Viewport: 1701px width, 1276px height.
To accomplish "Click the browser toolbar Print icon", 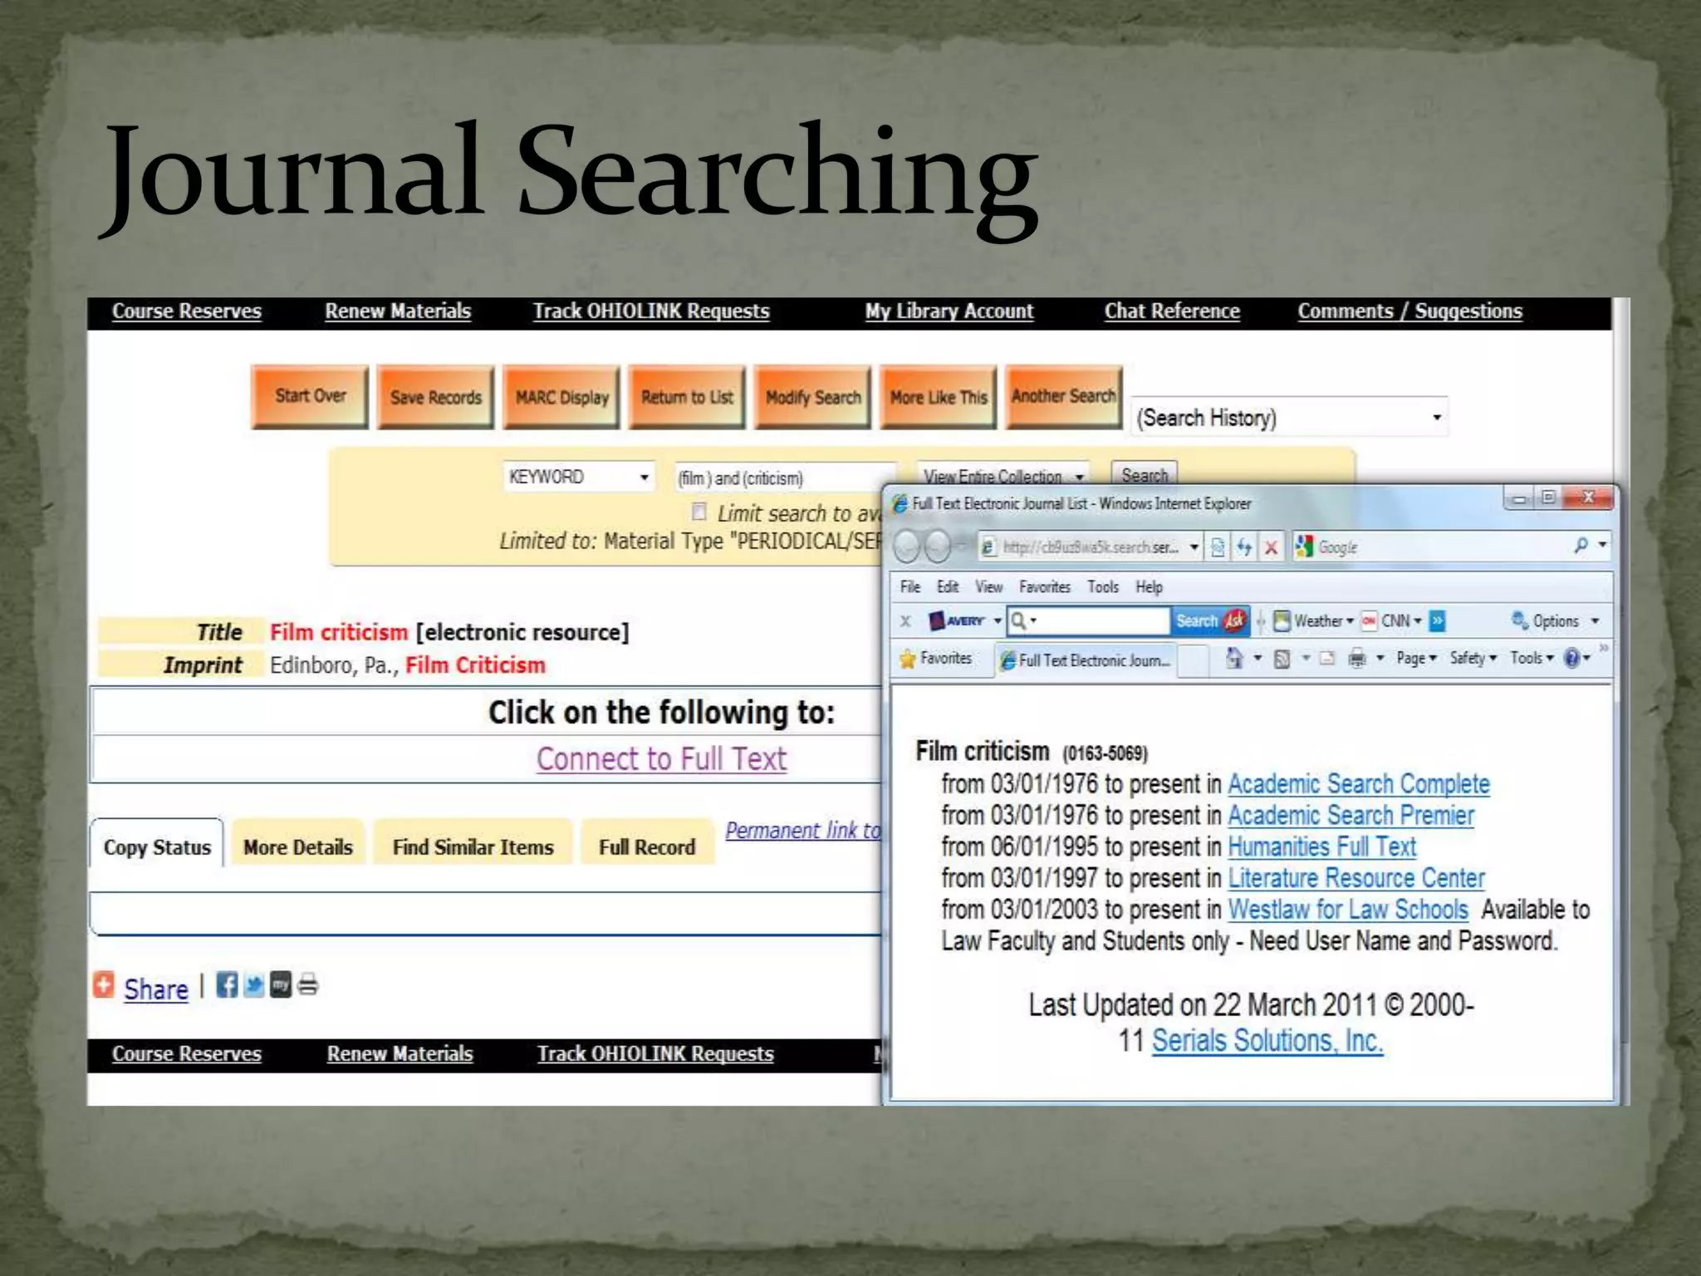I will pyautogui.click(x=1356, y=659).
